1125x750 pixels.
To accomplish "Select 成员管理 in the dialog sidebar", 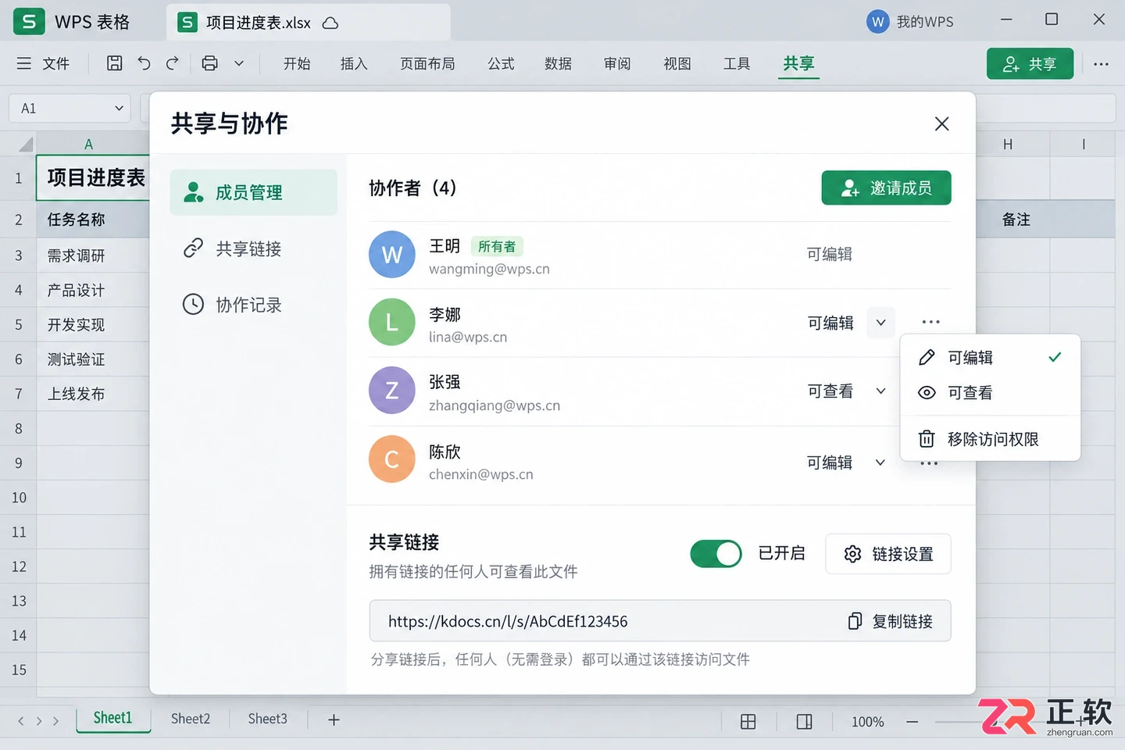I will (253, 192).
